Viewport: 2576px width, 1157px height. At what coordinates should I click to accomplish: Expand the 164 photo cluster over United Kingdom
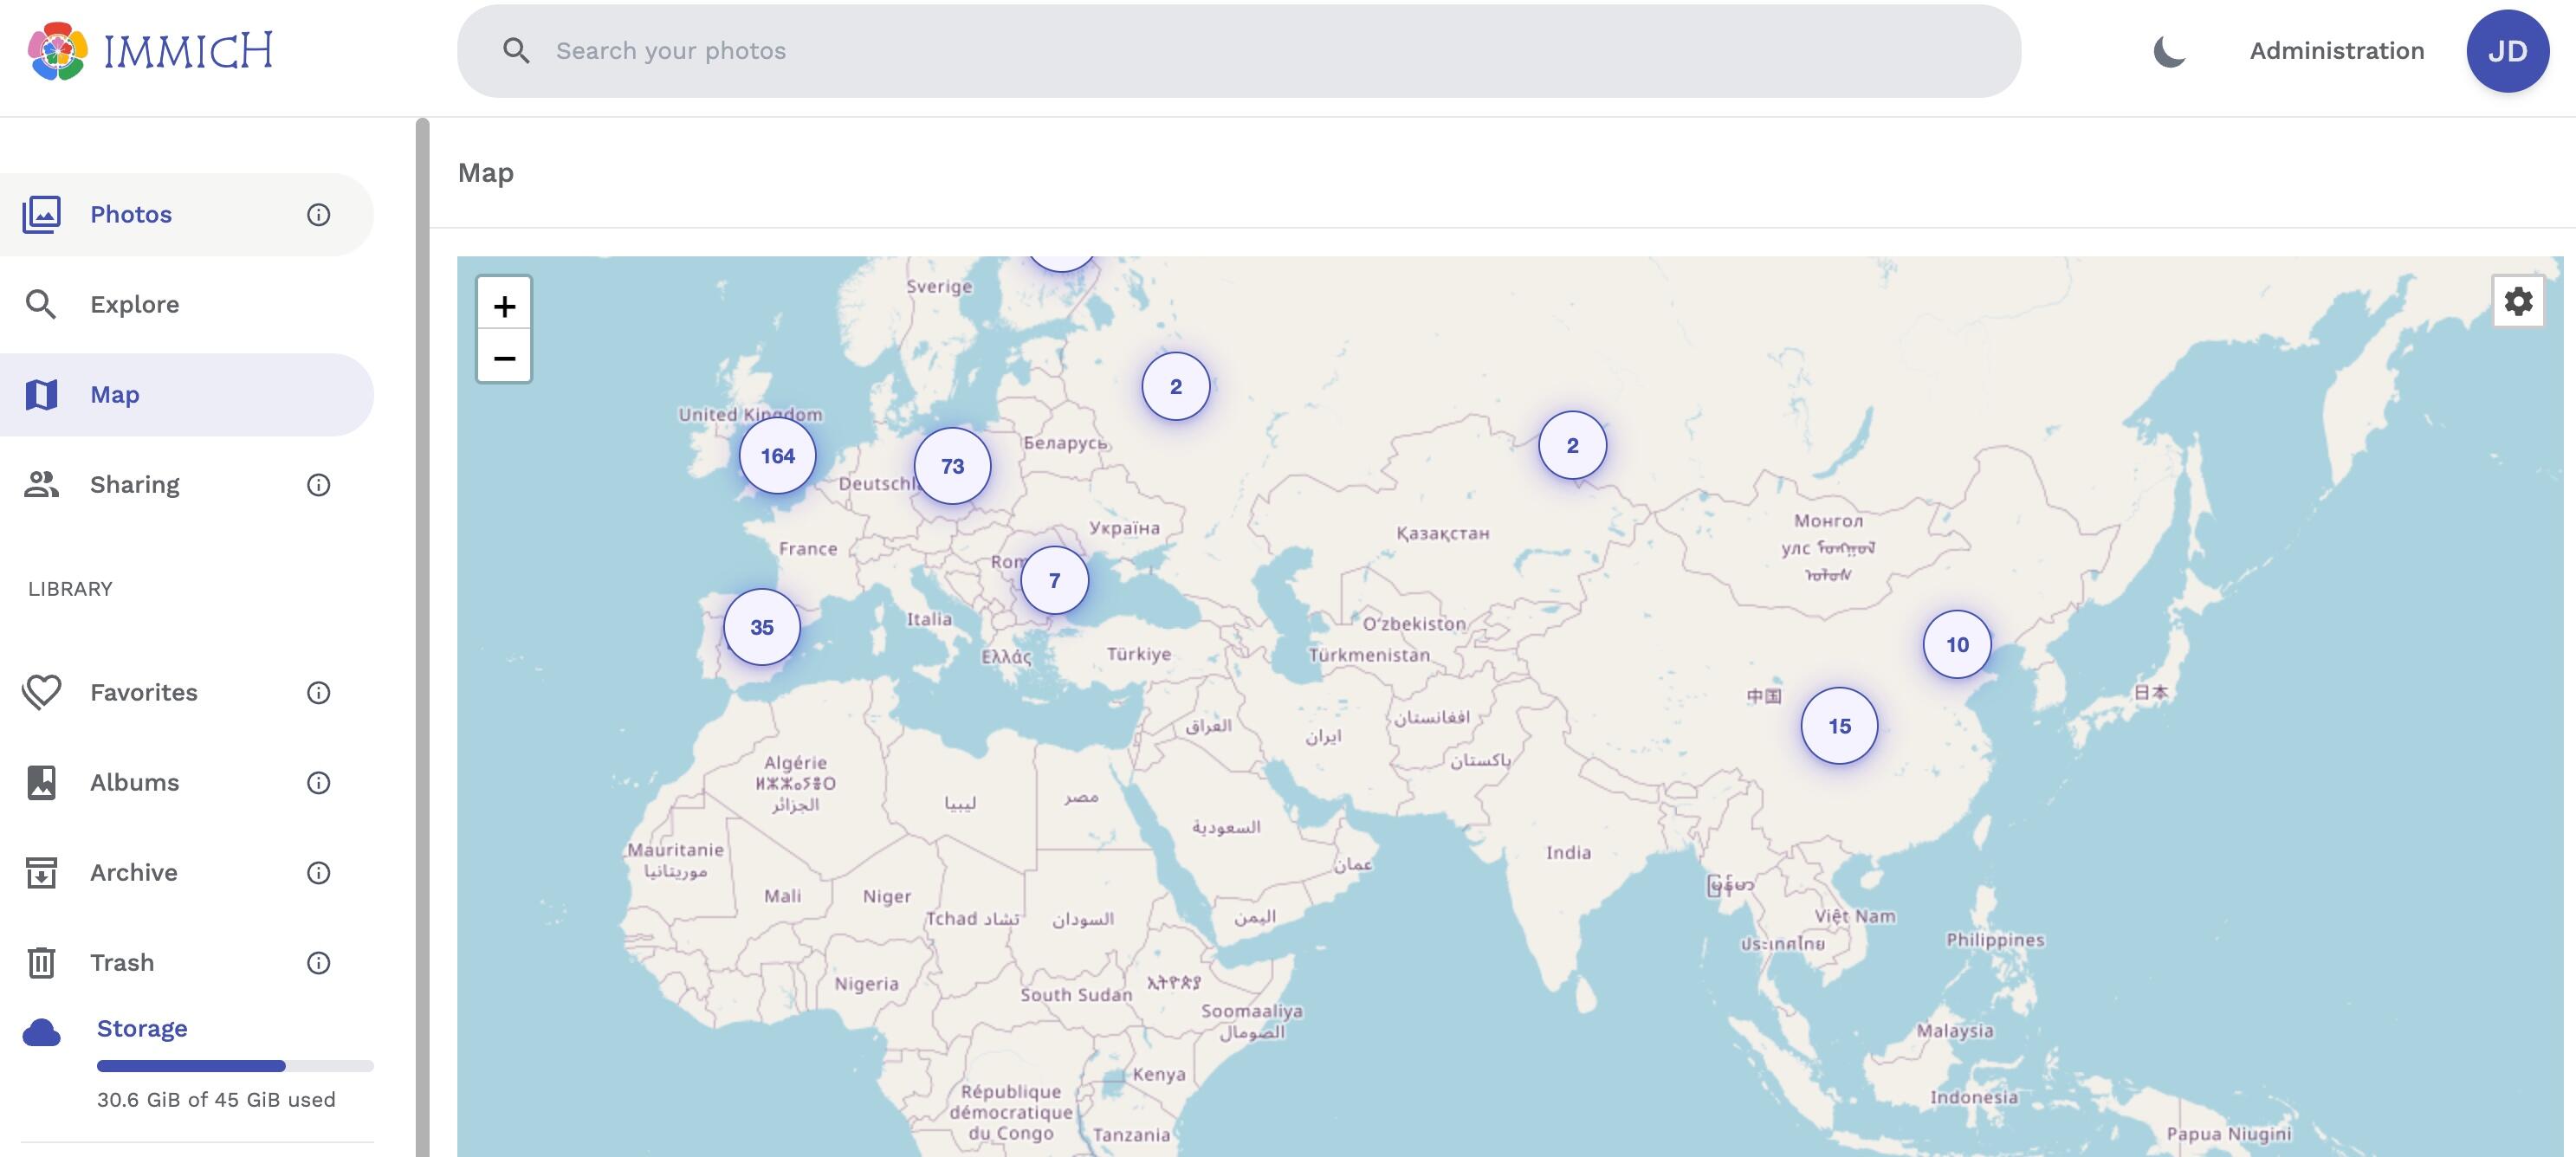[777, 456]
